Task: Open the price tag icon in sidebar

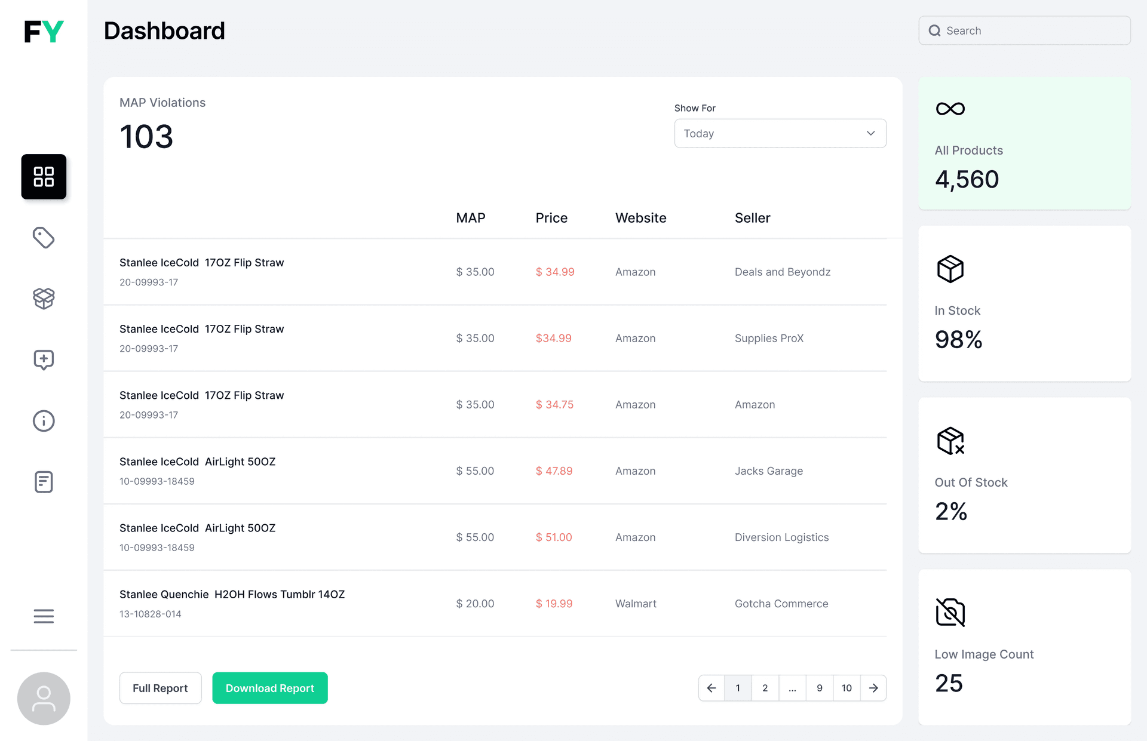Action: pyautogui.click(x=44, y=238)
